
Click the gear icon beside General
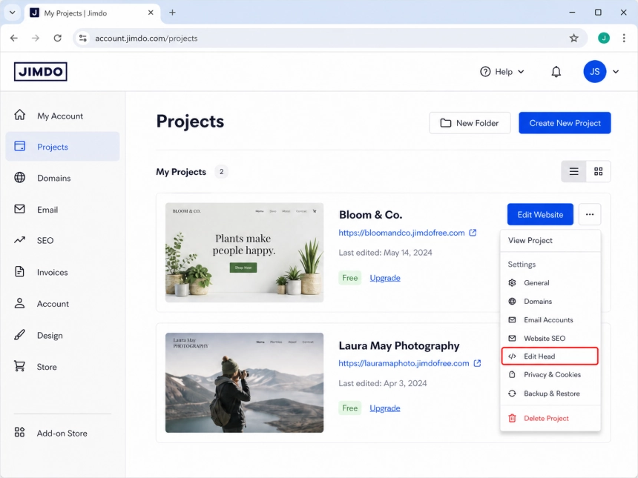point(513,282)
